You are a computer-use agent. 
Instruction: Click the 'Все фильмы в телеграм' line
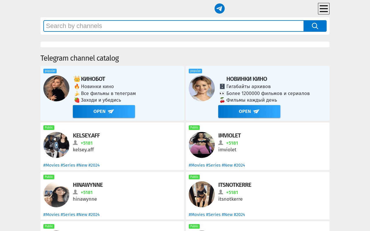pos(108,93)
